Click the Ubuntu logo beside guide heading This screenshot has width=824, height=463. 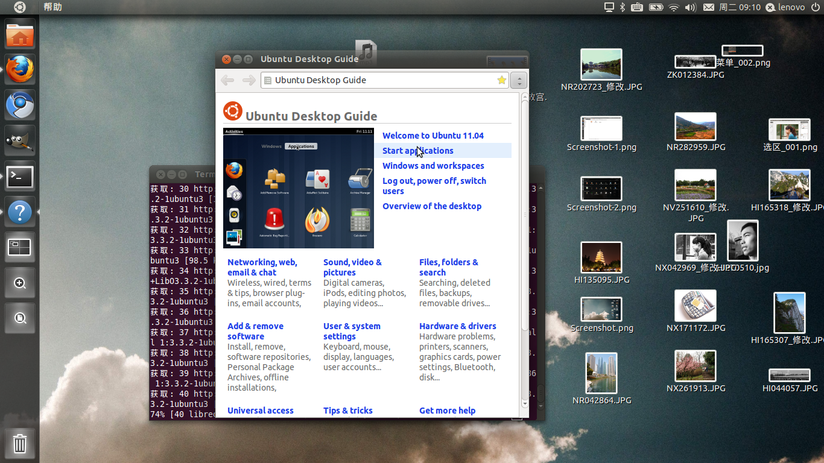[233, 111]
